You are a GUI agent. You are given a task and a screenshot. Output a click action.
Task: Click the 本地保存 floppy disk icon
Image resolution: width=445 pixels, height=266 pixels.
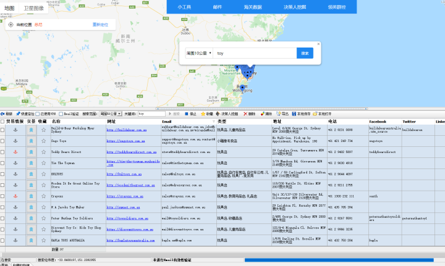(294, 114)
